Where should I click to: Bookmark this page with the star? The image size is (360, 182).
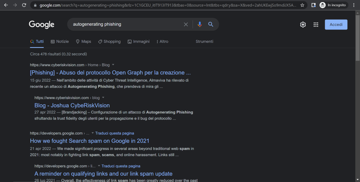click(x=302, y=5)
